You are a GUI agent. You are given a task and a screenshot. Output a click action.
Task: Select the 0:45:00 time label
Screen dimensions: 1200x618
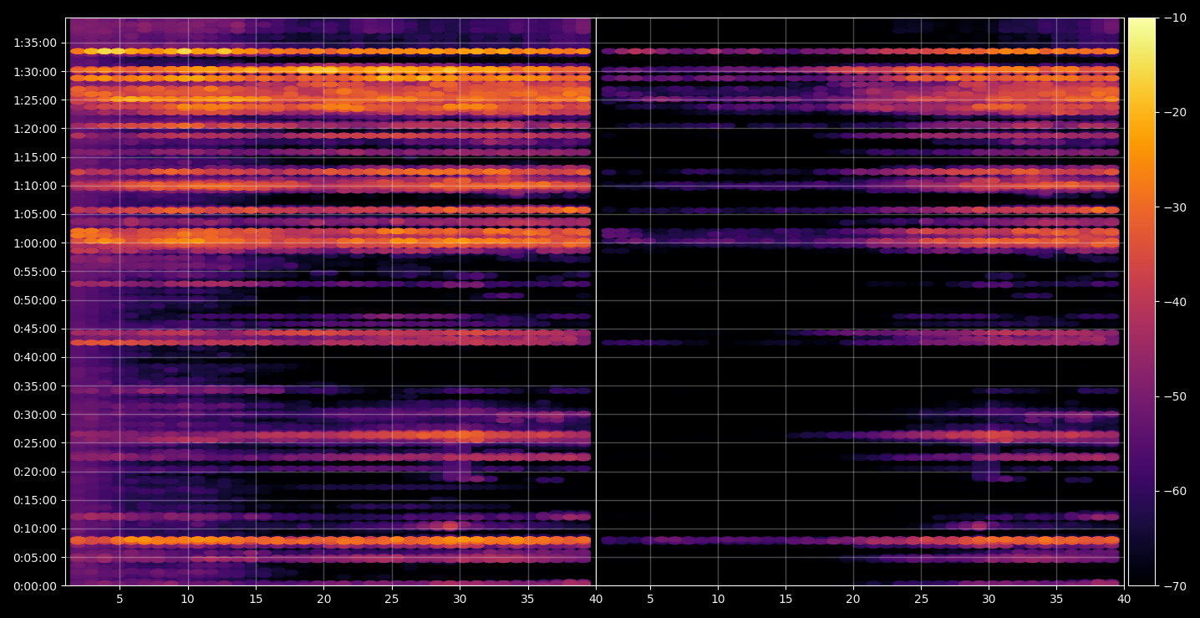37,329
